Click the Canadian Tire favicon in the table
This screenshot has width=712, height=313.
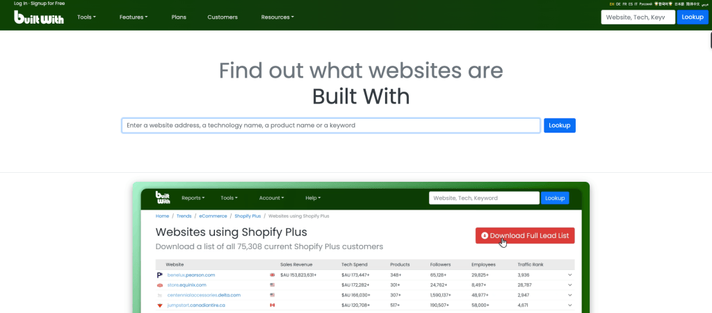tap(159, 305)
